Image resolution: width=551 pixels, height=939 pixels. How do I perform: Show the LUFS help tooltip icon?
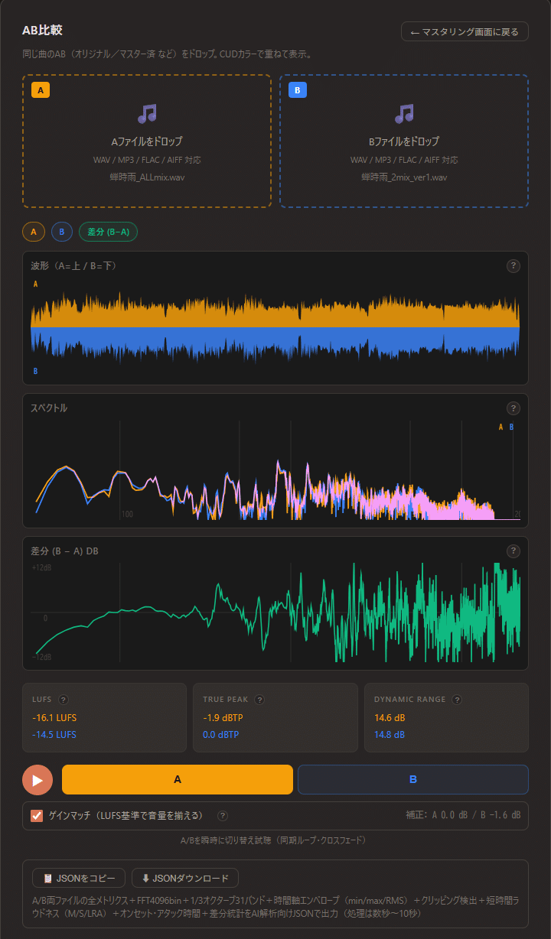pyautogui.click(x=64, y=700)
